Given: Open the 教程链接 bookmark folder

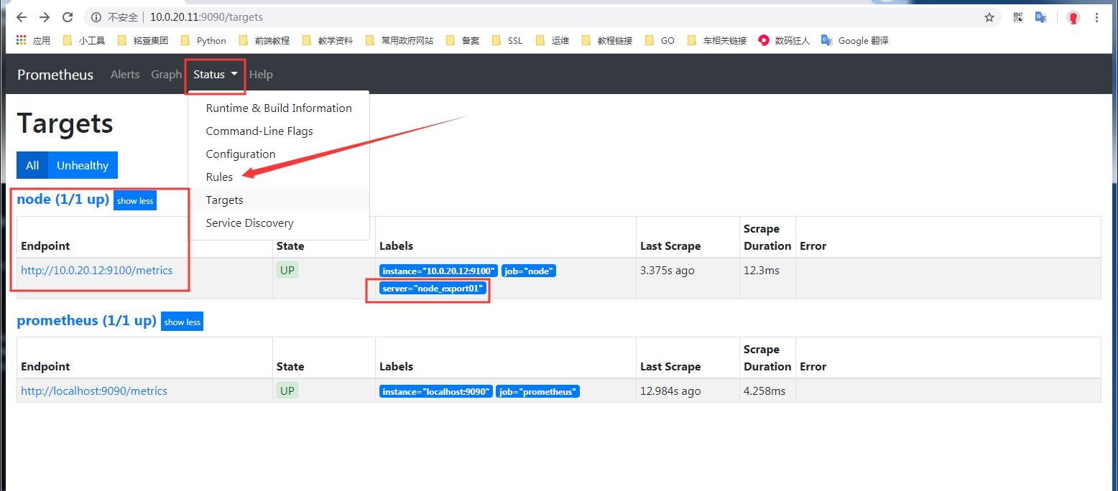Looking at the screenshot, I should point(607,40).
